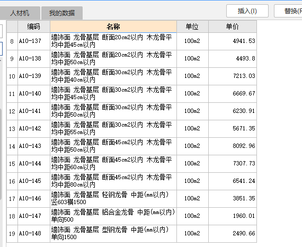Click the 单位 column header
The image size is (302, 247).
pyautogui.click(x=192, y=27)
